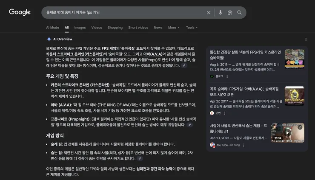315x180 pixels.
Task: Click the 술래 팀 bullet label
Action: (57, 144)
